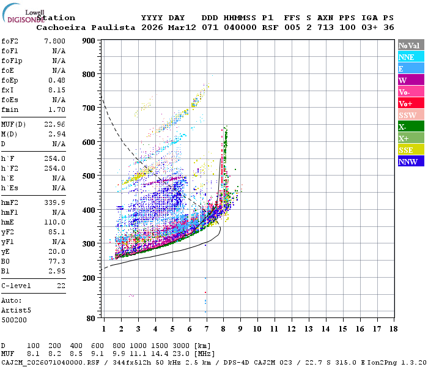Click the hmF2 value 339.9
The width and height of the screenshot is (428, 367).
(x=54, y=202)
